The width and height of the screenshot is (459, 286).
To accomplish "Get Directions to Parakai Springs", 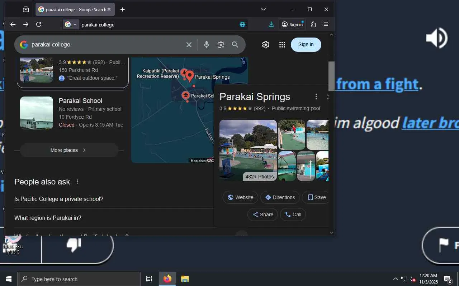I will tap(280, 197).
